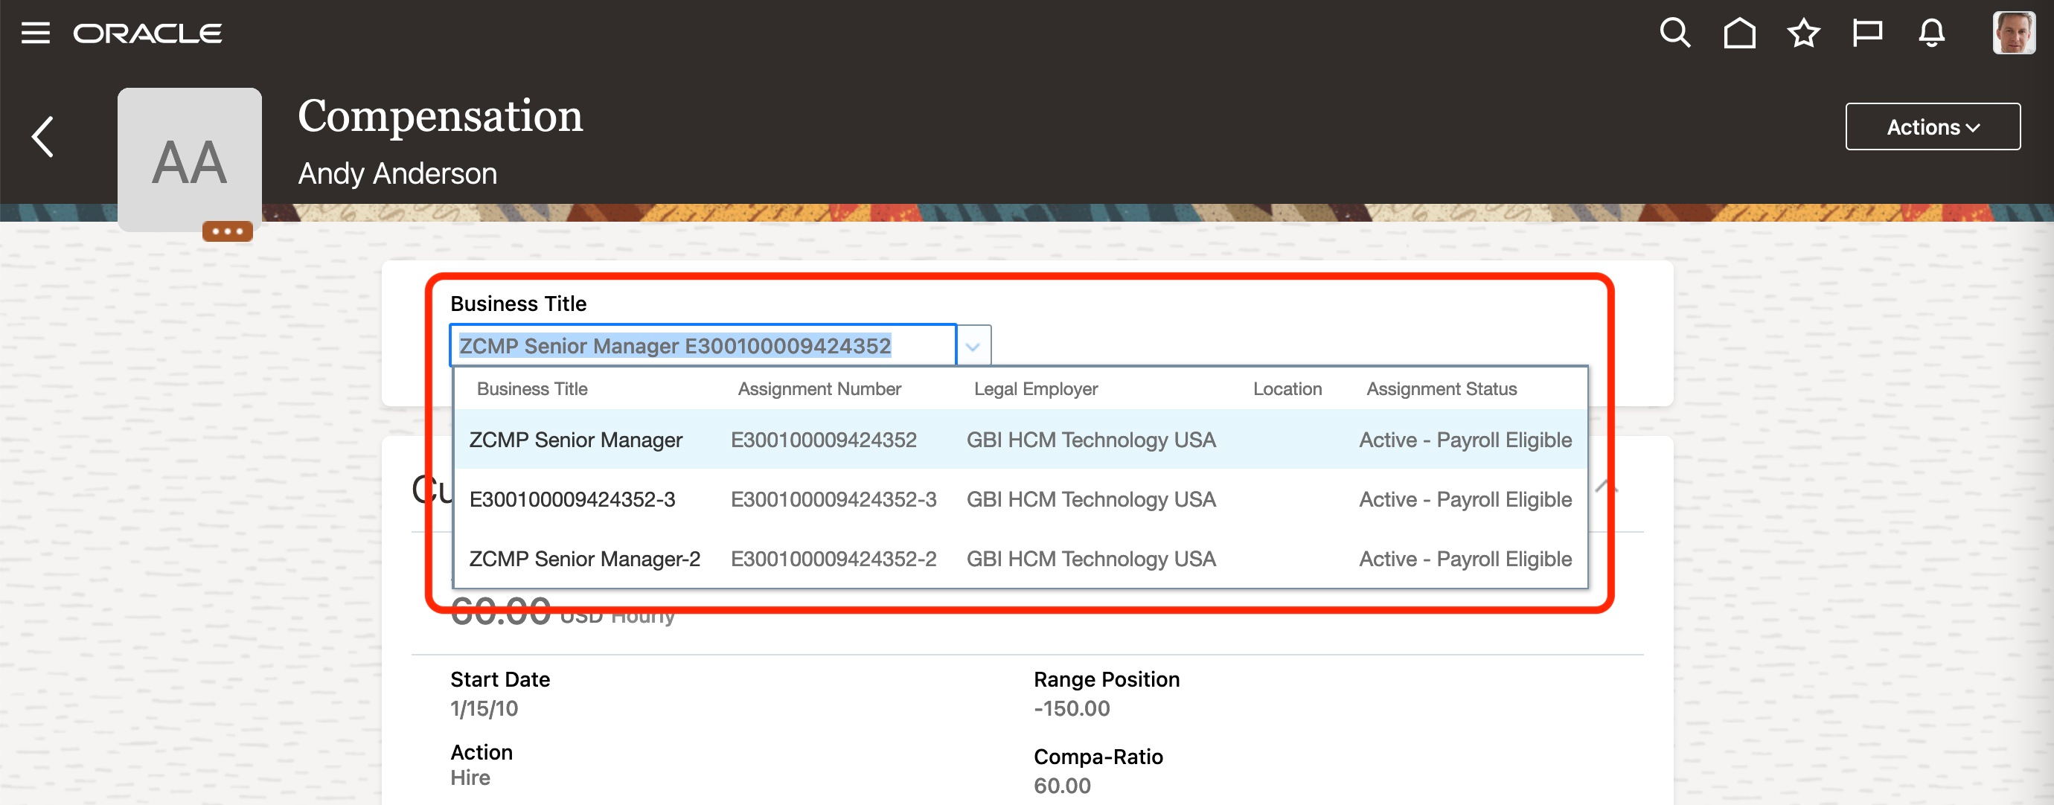Select E300100009424352-3 assignment row
Viewport: 2054px width, 805px height.
click(1019, 500)
